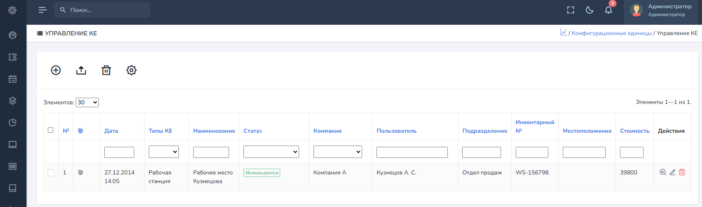Edit the row using pencil icon
The height and width of the screenshot is (207, 702).
pyautogui.click(x=672, y=172)
